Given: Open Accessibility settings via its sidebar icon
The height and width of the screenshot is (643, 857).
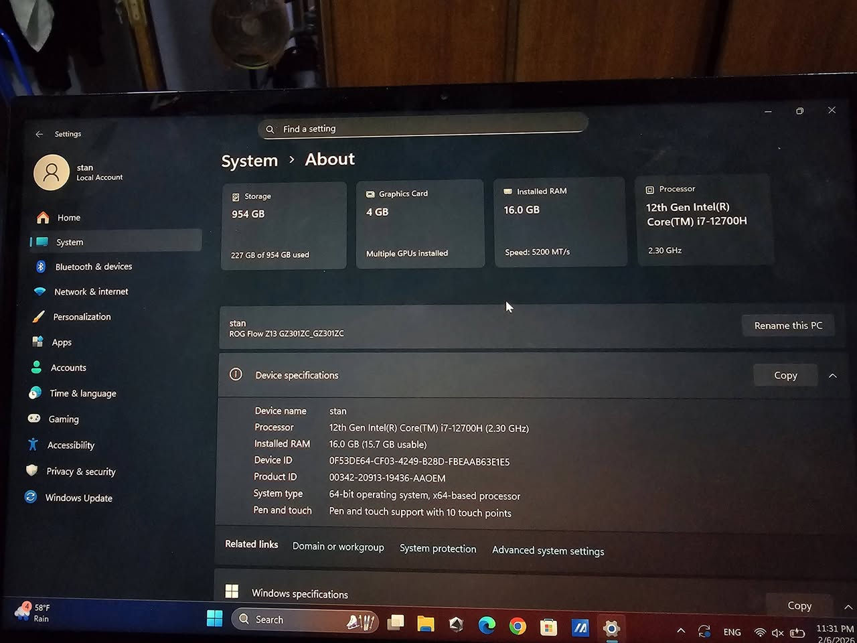Looking at the screenshot, I should click(x=33, y=444).
